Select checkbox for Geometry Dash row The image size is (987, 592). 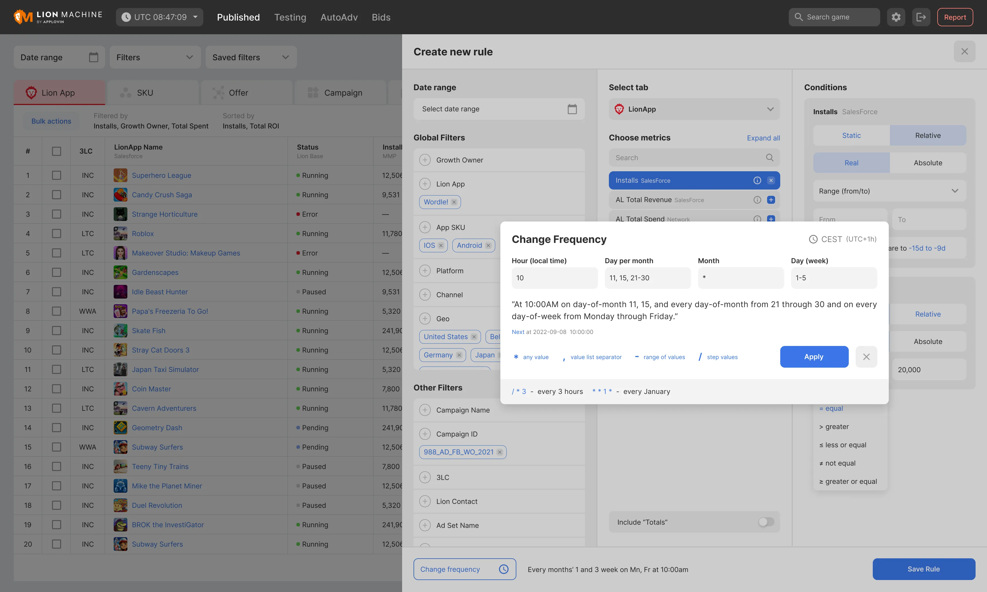click(x=57, y=428)
